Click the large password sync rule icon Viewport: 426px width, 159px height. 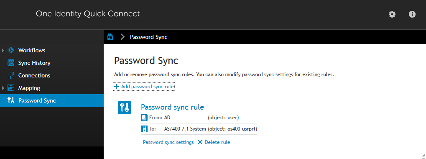pos(125,108)
